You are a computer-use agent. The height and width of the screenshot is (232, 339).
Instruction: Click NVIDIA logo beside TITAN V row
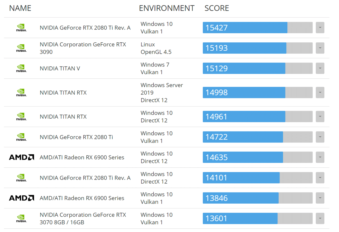pos(21,69)
